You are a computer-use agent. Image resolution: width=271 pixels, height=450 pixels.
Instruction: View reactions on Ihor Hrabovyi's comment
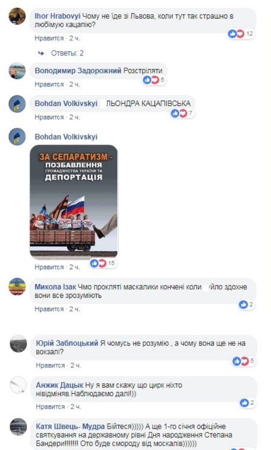coord(240,34)
